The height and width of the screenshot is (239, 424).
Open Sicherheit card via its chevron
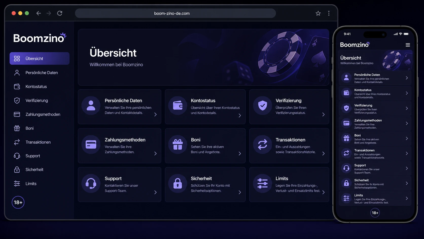point(240,192)
